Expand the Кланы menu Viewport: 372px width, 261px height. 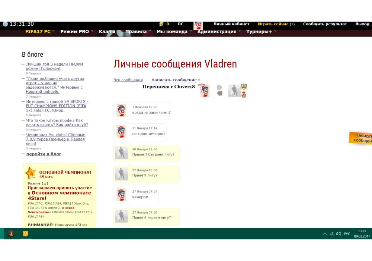pos(107,32)
